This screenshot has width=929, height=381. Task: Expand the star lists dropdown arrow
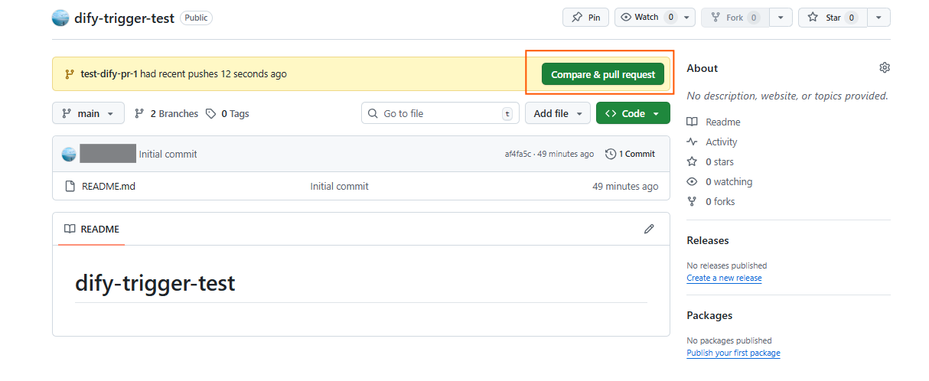878,18
